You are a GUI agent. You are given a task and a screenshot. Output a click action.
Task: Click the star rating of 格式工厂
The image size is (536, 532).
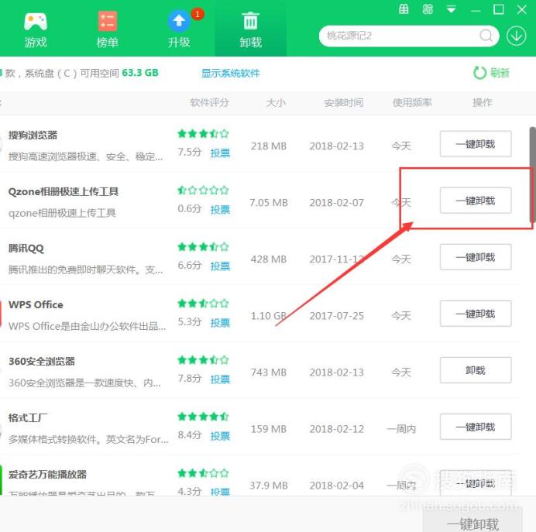[203, 417]
